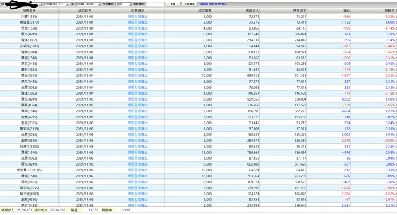Click the 全部 button next to 查詢

[x=189, y=4]
